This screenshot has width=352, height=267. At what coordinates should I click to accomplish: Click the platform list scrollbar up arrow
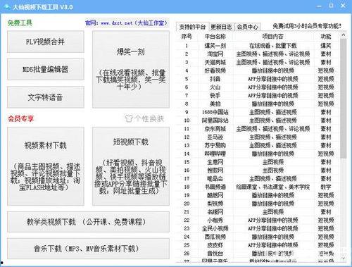344,35
